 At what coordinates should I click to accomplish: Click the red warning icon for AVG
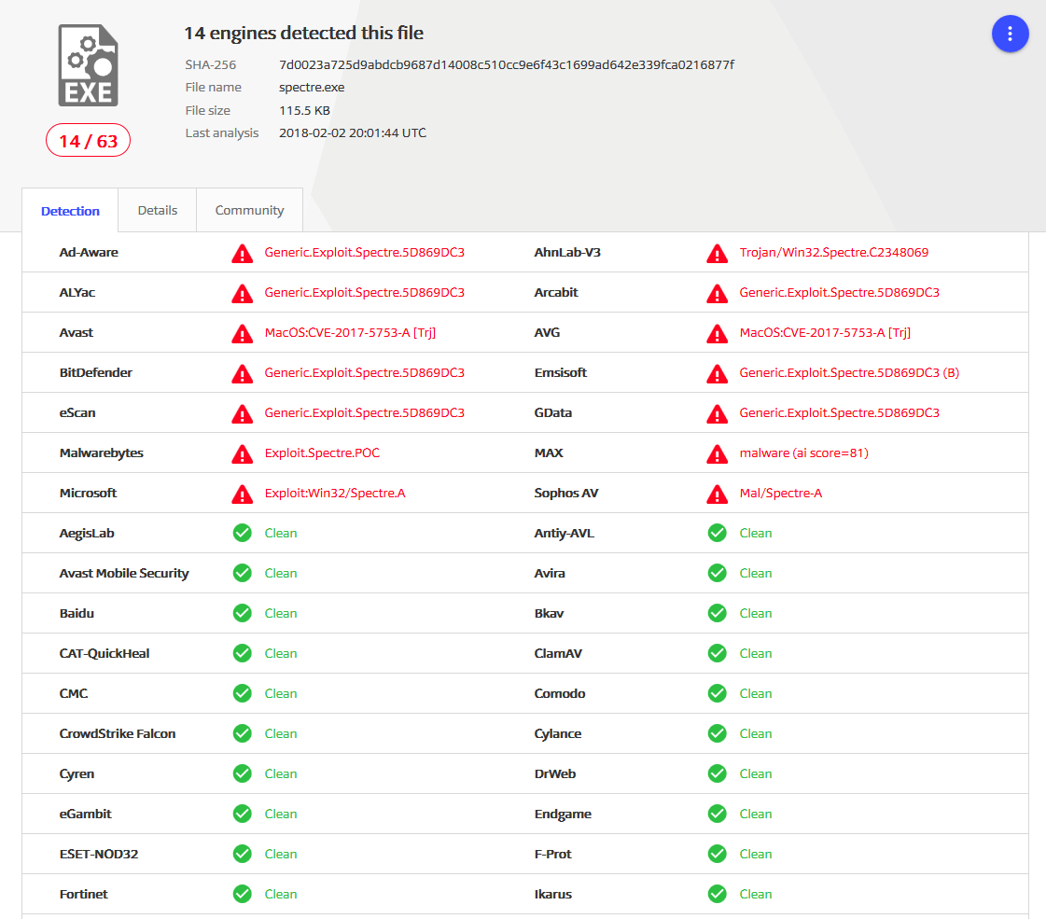[x=718, y=333]
